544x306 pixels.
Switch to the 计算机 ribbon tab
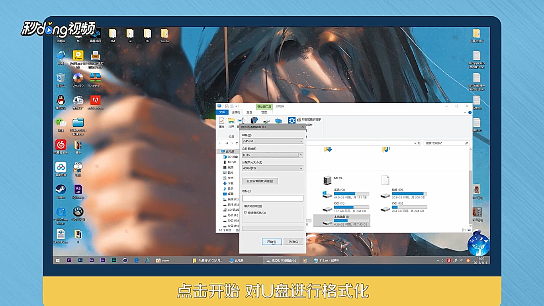pyautogui.click(x=236, y=112)
